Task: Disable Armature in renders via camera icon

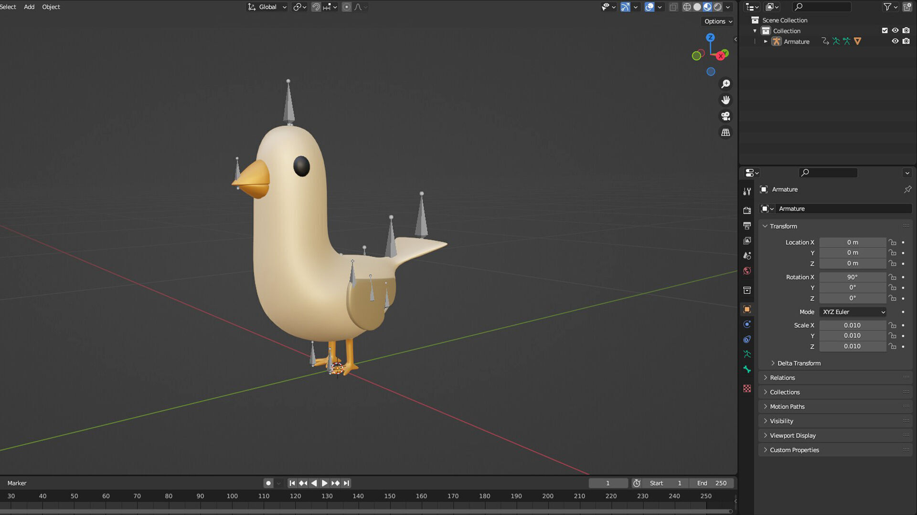Action: [x=906, y=41]
